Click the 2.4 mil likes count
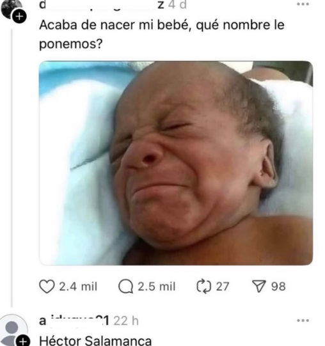The height and width of the screenshot is (346, 325). click(x=78, y=287)
